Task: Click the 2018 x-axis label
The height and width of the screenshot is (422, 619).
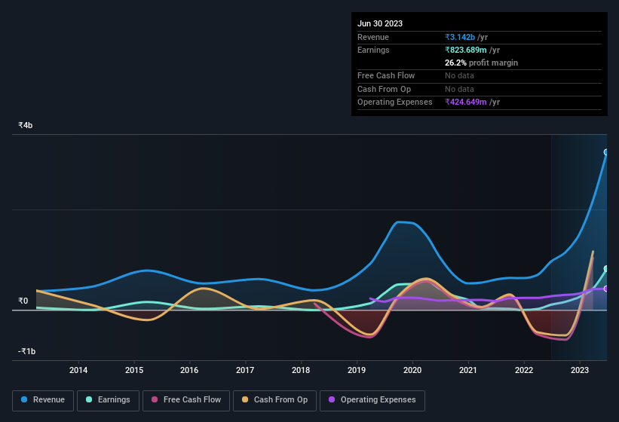Action: click(301, 370)
